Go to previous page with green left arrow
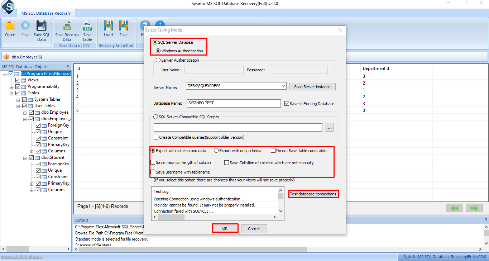Viewport: 489px width, 261px height. (x=455, y=208)
